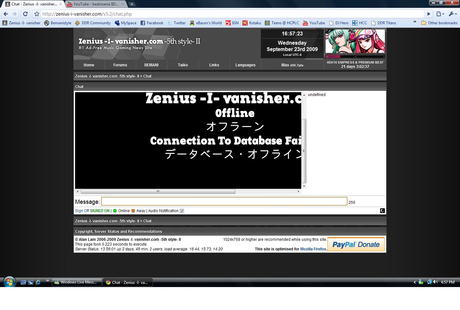The image size is (460, 310).
Task: Open the page control menu icon
Action: pyautogui.click(x=441, y=14)
